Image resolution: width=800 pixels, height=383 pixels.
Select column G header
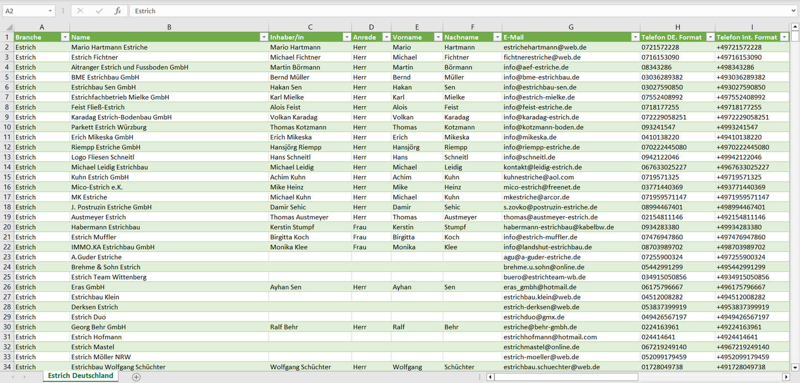point(571,27)
